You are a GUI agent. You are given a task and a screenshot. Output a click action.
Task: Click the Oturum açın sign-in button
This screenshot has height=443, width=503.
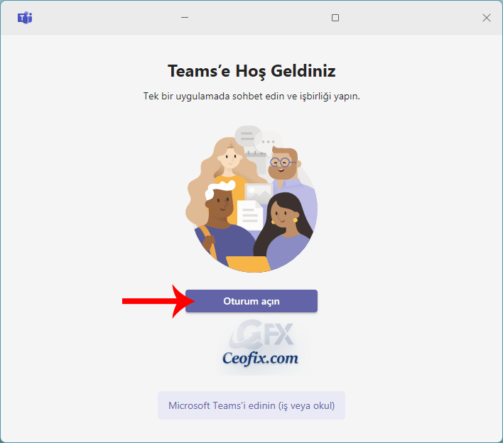pyautogui.click(x=251, y=301)
